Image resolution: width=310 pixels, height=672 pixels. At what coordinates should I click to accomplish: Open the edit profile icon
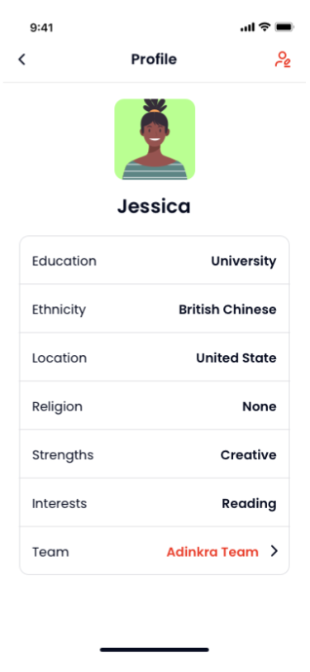click(x=283, y=60)
